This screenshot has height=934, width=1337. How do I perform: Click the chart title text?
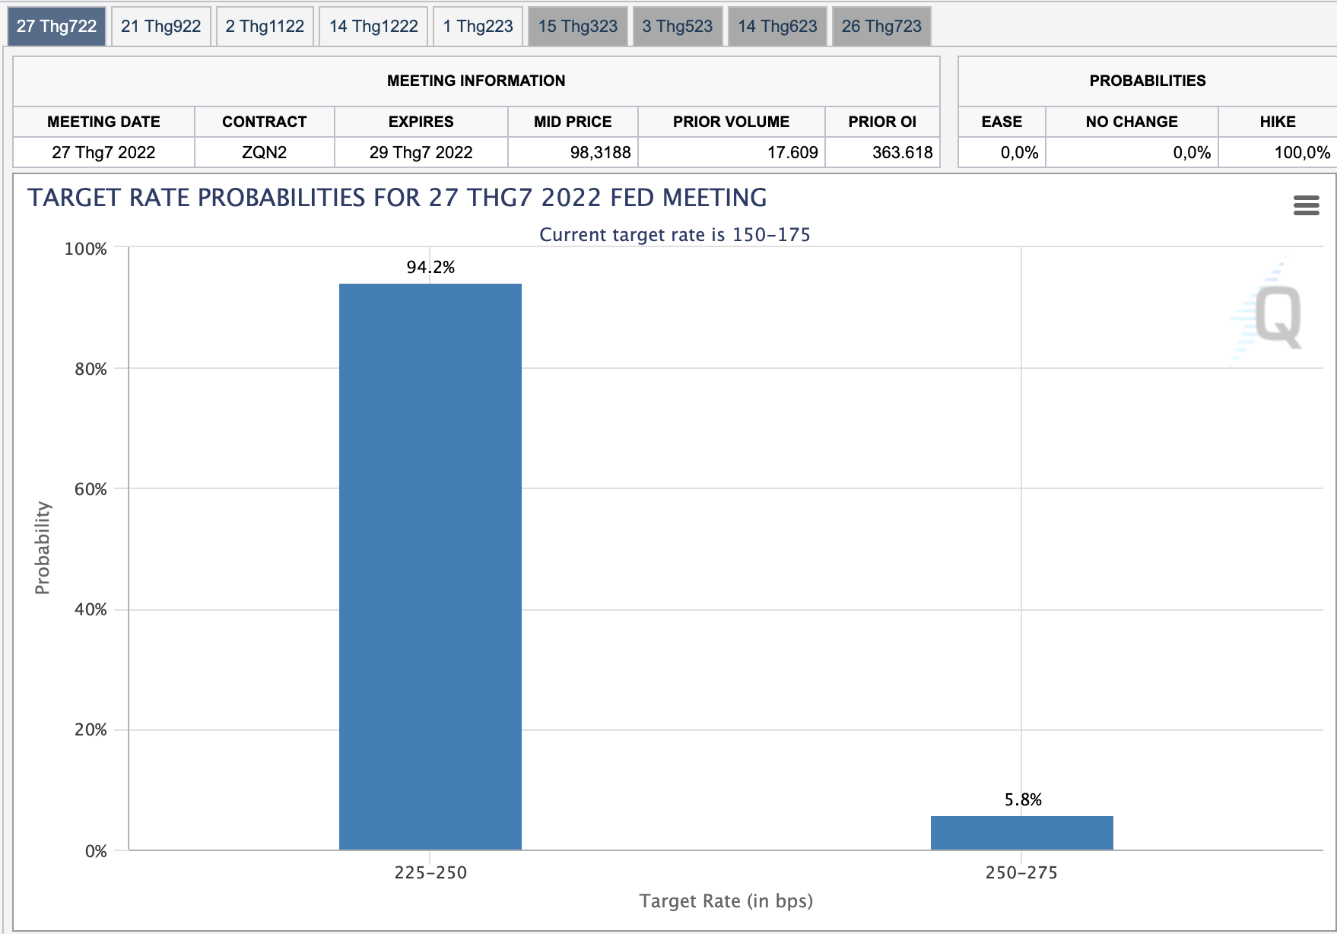397,198
